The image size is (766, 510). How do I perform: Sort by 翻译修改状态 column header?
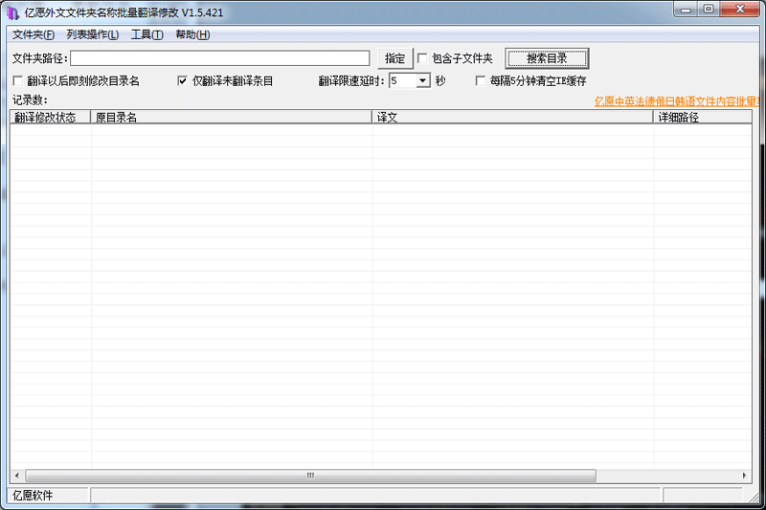50,118
